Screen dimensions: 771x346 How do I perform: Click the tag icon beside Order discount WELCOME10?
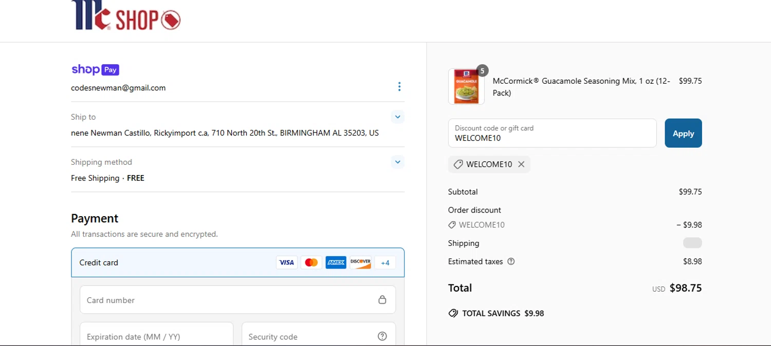(x=452, y=225)
